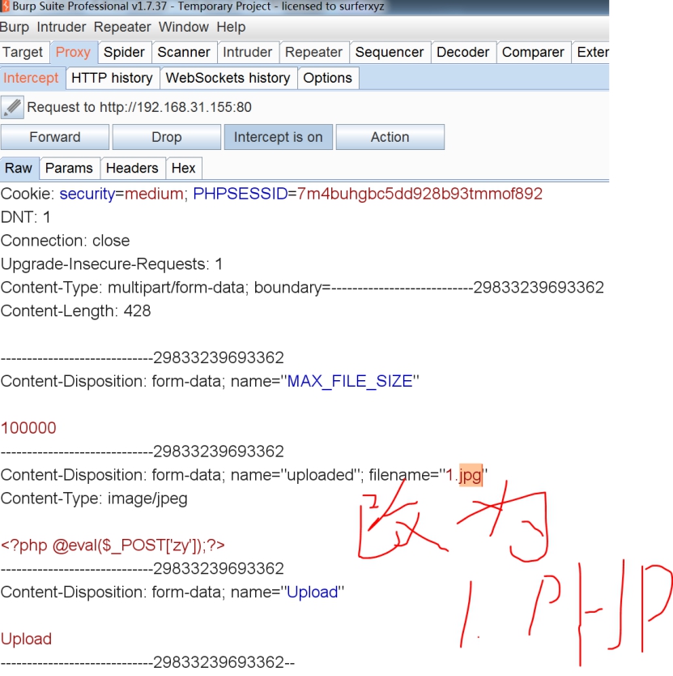Open the HTTP history sub-tab
673x676 pixels.
point(112,78)
